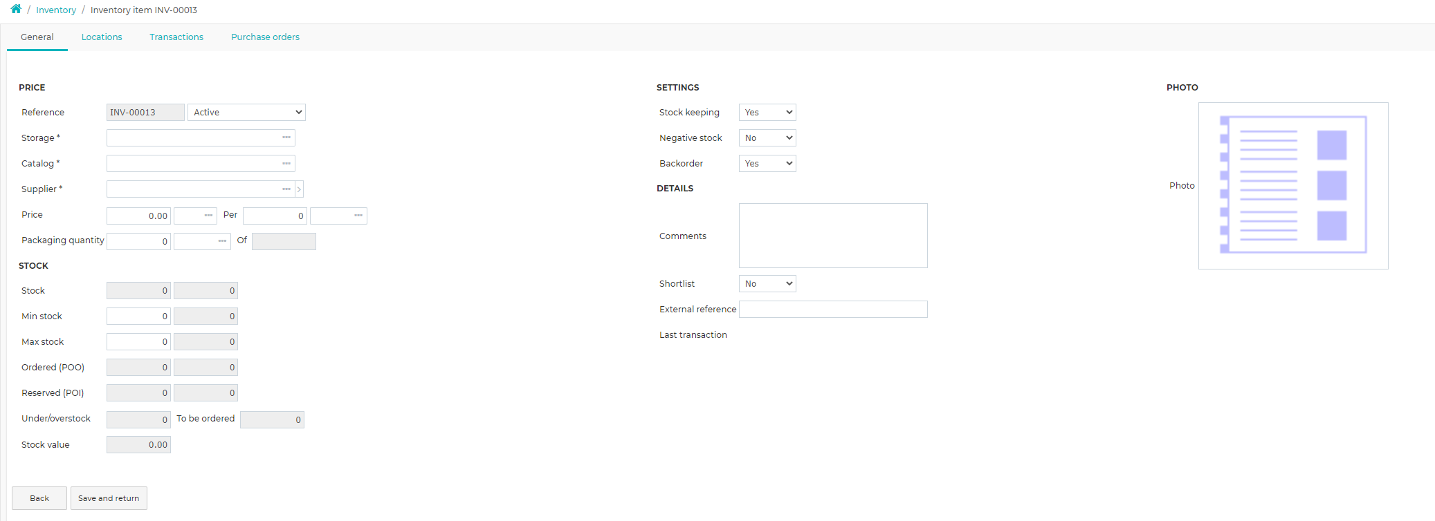The height and width of the screenshot is (521, 1435).
Task: Switch to the Transactions tab
Action: pos(176,37)
